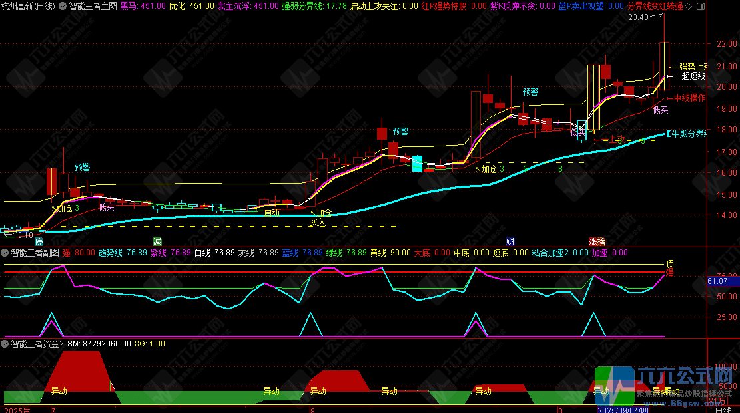The width and height of the screenshot is (740, 413).
Task: Click the 启动上攻关注: 0.00 readout
Action: click(384, 6)
